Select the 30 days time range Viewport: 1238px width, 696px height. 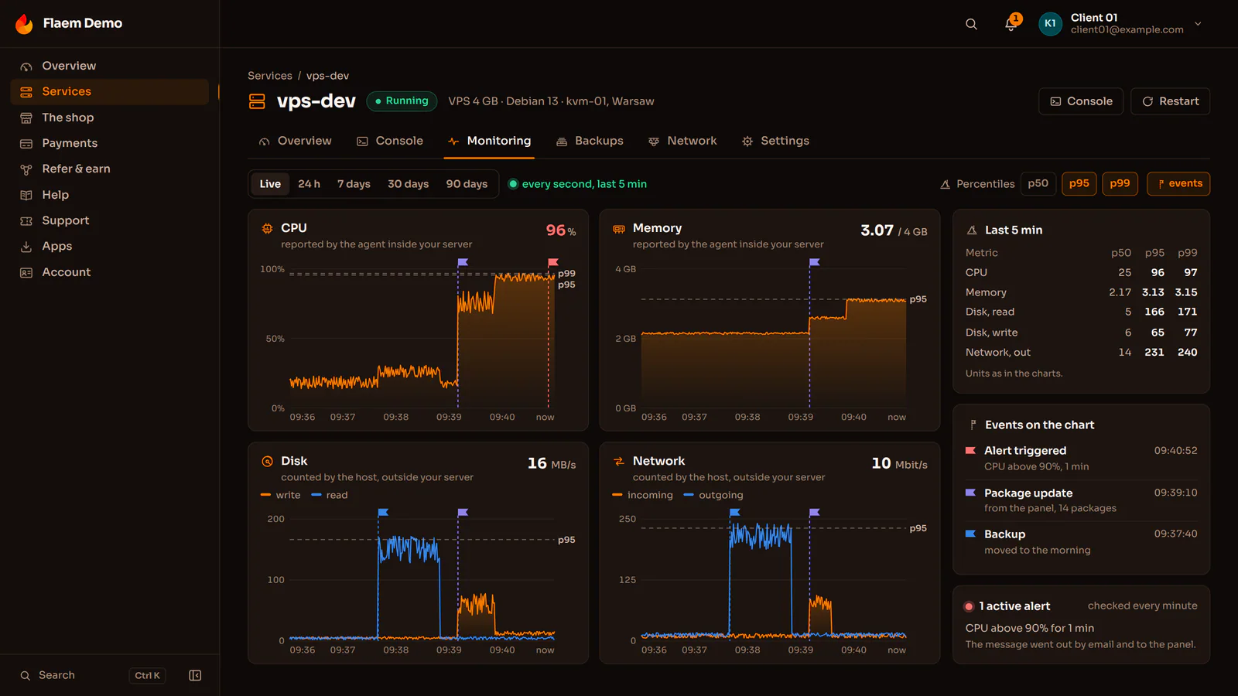[408, 184]
